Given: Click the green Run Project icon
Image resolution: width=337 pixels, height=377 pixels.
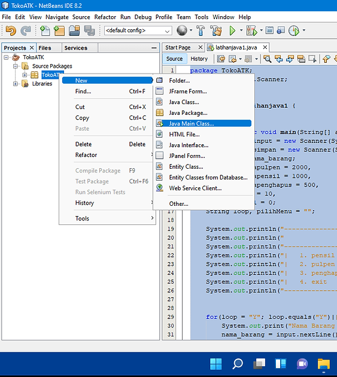Looking at the screenshot, I should coord(232,31).
